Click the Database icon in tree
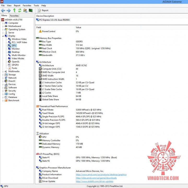188x188 pixels. point(6,97)
